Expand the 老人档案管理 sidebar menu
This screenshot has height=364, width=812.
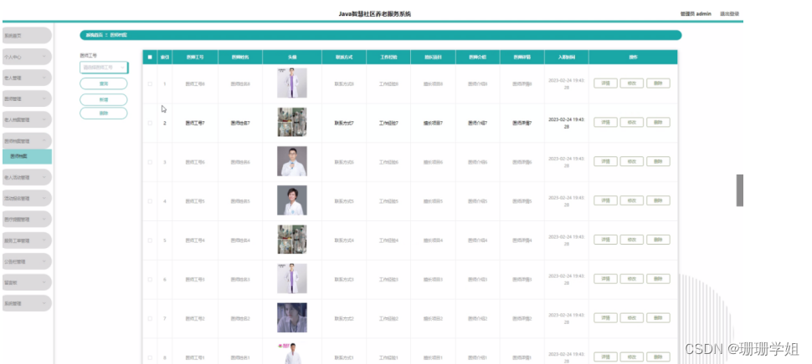27,119
